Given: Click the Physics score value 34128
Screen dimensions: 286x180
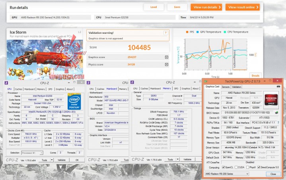Looking at the screenshot, I should (131, 64).
